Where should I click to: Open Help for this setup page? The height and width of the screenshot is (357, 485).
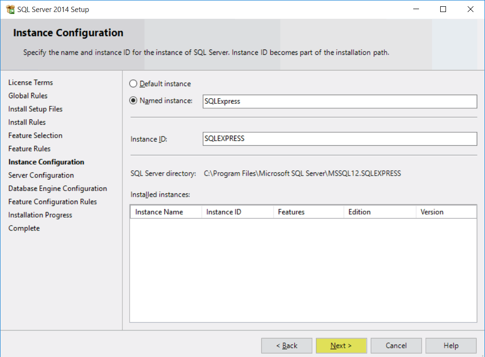[x=451, y=345]
